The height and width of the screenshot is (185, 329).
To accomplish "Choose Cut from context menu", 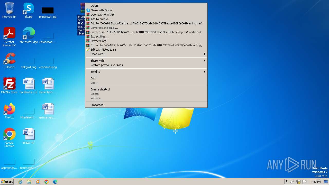I will (146, 78).
